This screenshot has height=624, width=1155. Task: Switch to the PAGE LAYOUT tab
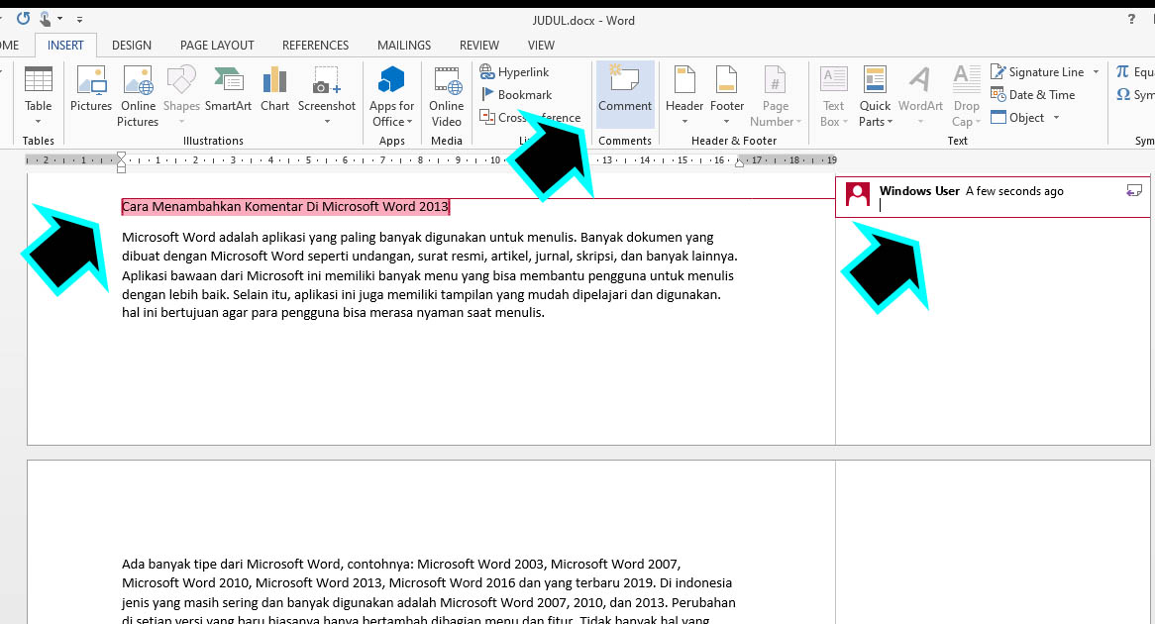[217, 45]
